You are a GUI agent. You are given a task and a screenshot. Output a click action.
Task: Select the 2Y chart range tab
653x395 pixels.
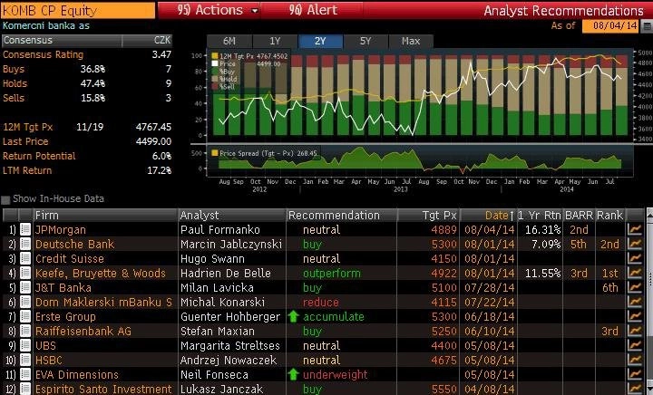[320, 41]
